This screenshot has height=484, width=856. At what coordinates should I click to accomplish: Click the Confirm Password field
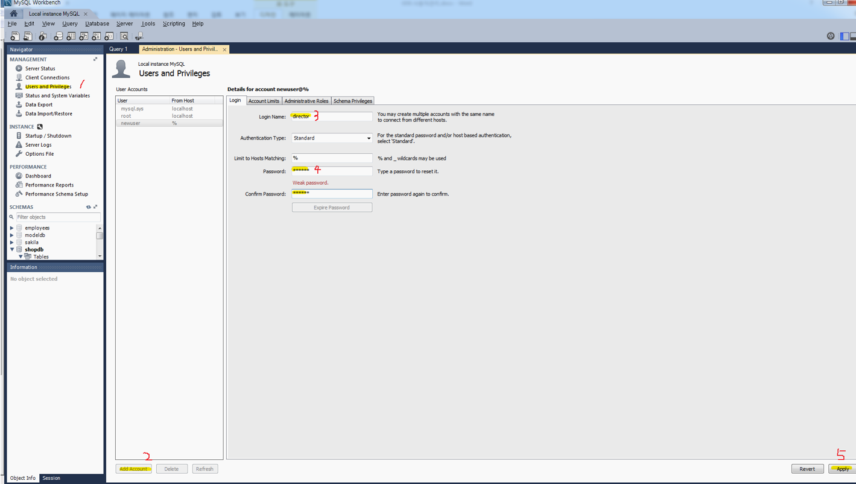[x=332, y=194]
